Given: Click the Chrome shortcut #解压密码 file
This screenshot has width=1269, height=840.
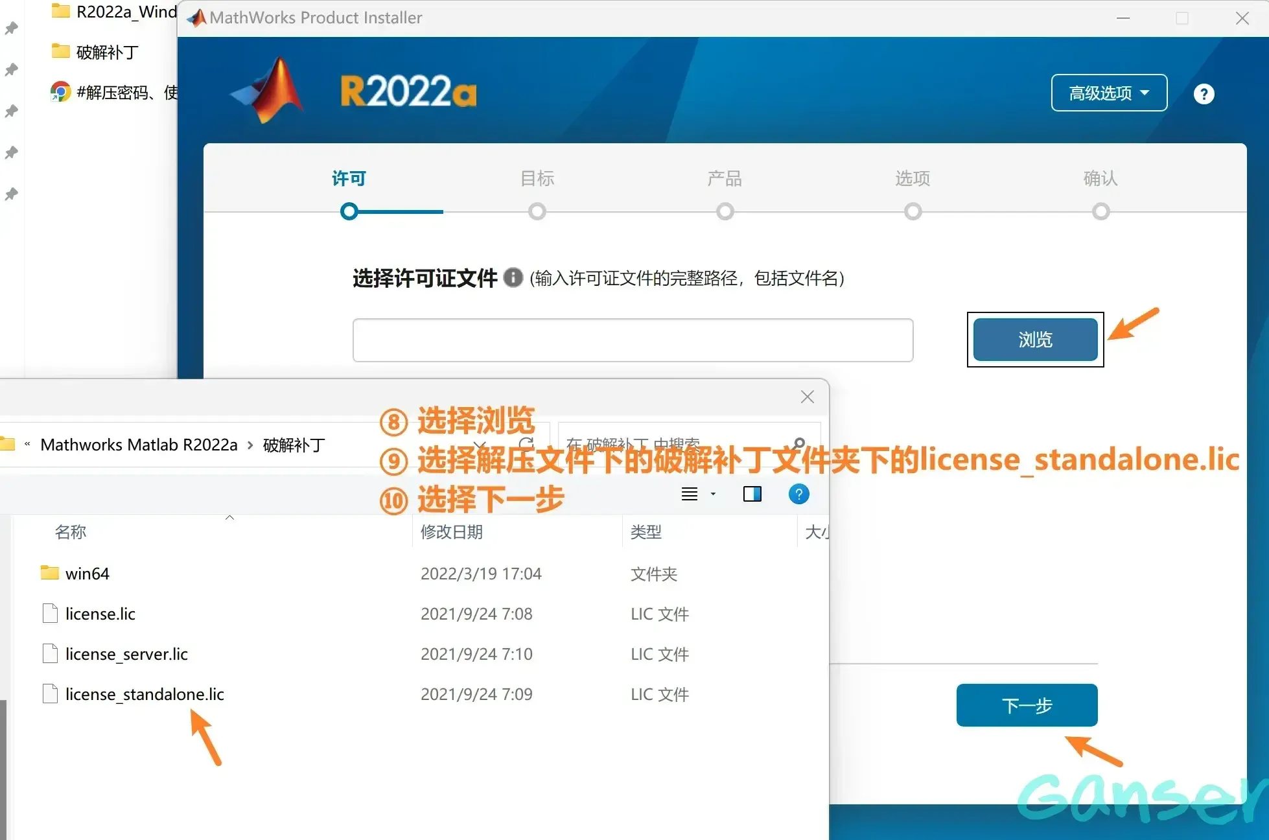Looking at the screenshot, I should [113, 92].
